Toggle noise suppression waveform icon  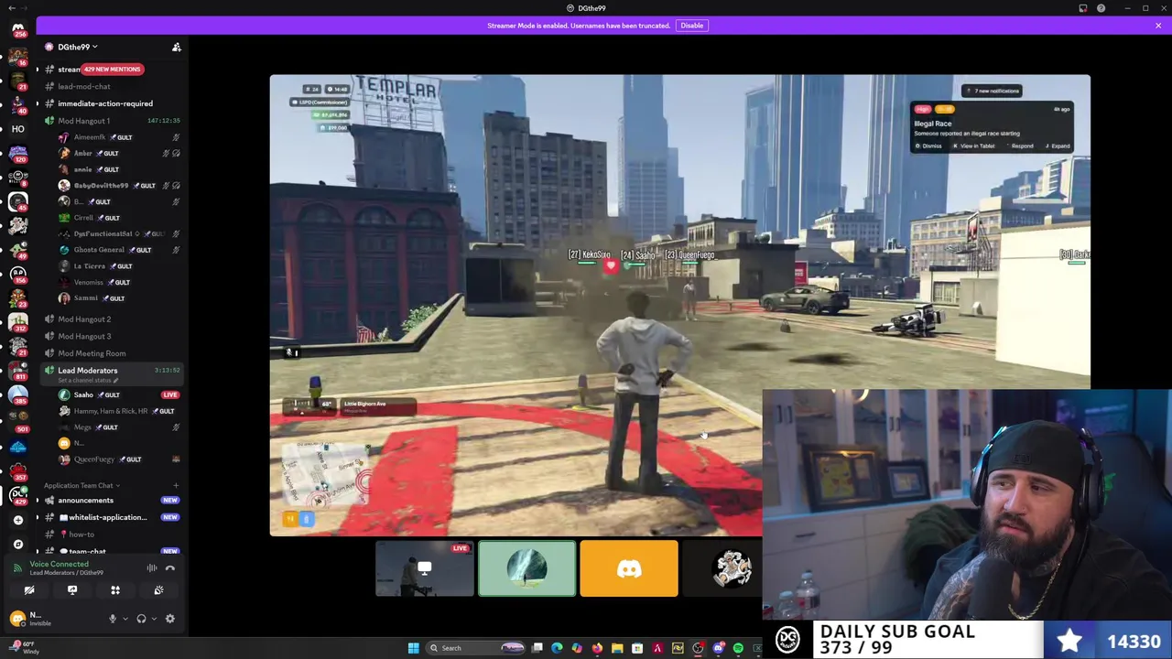(x=152, y=568)
